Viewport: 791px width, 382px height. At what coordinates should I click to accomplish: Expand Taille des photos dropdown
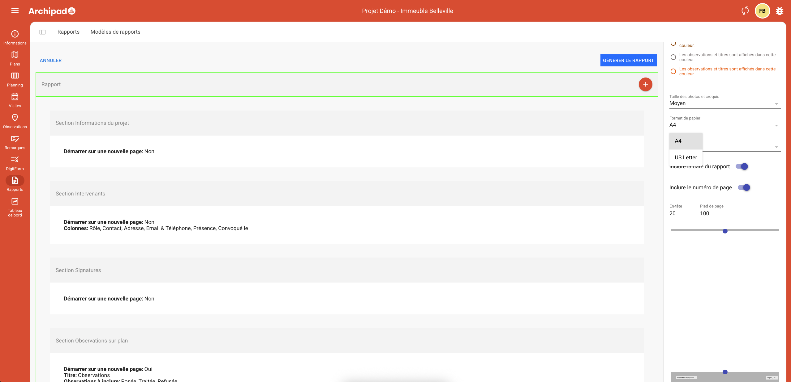point(724,103)
